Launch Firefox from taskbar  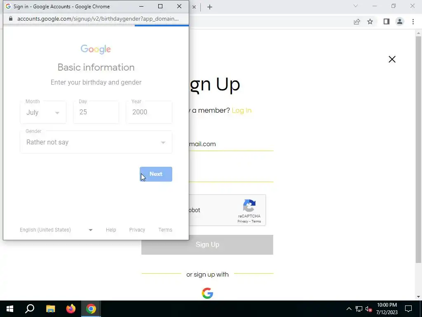point(71,309)
